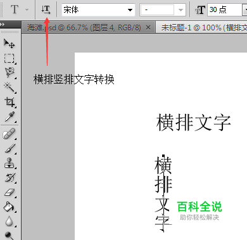Expand the tools panel double arrow
Viewport: 247px width, 240px height.
coord(3,24)
